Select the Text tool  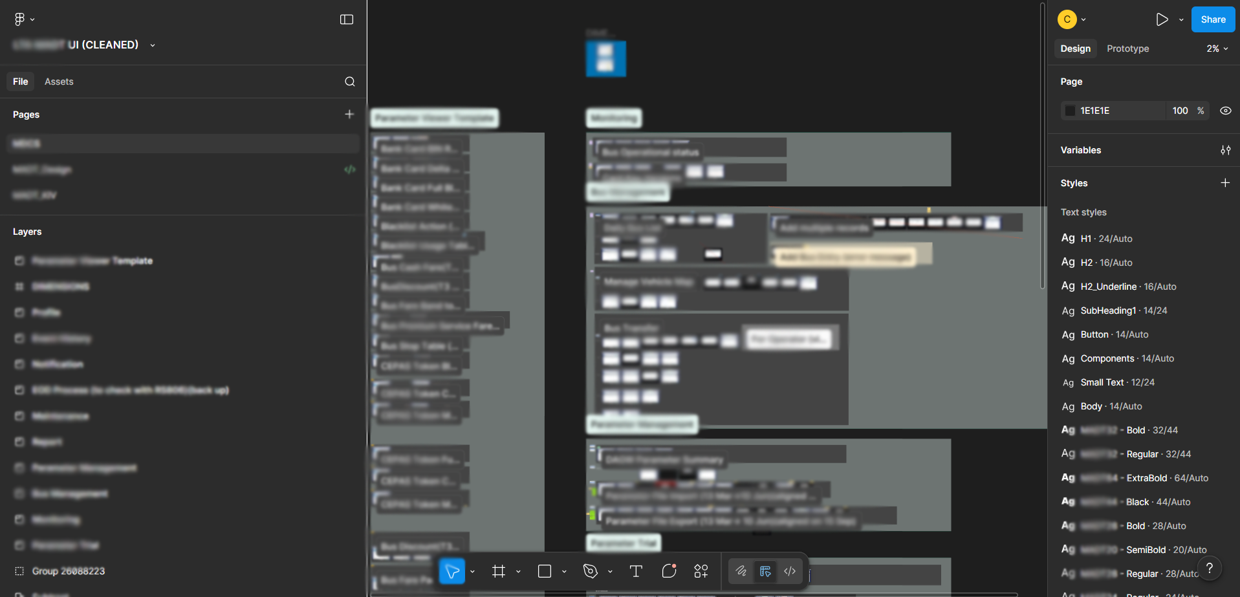[x=636, y=571]
